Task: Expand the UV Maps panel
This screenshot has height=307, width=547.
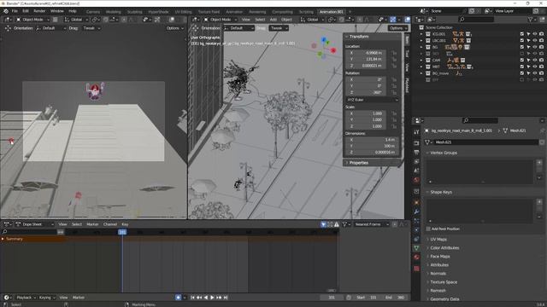Action: 438,240
